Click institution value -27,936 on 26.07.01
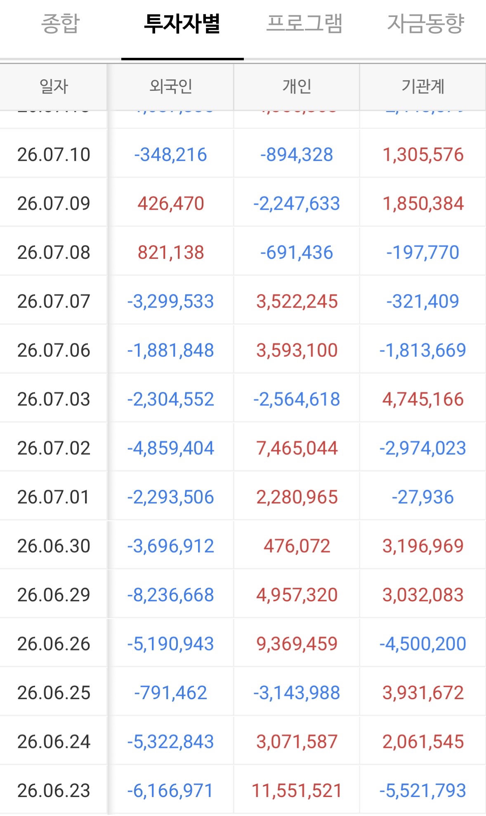The height and width of the screenshot is (816, 486). click(x=423, y=497)
